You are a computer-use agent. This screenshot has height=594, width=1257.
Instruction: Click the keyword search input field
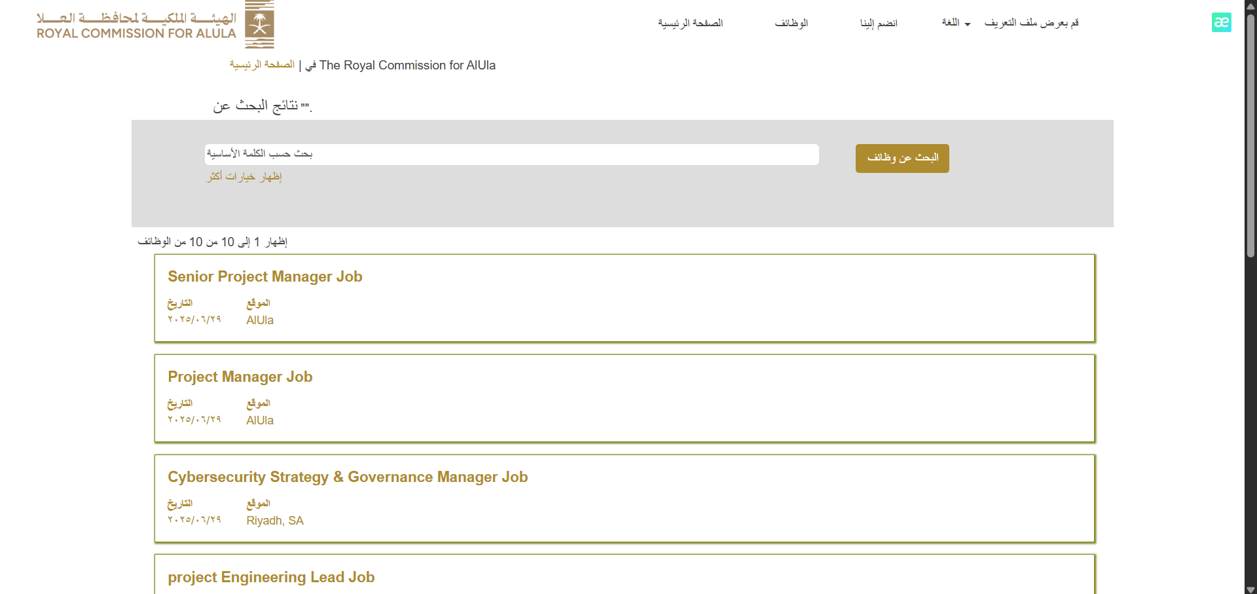511,155
